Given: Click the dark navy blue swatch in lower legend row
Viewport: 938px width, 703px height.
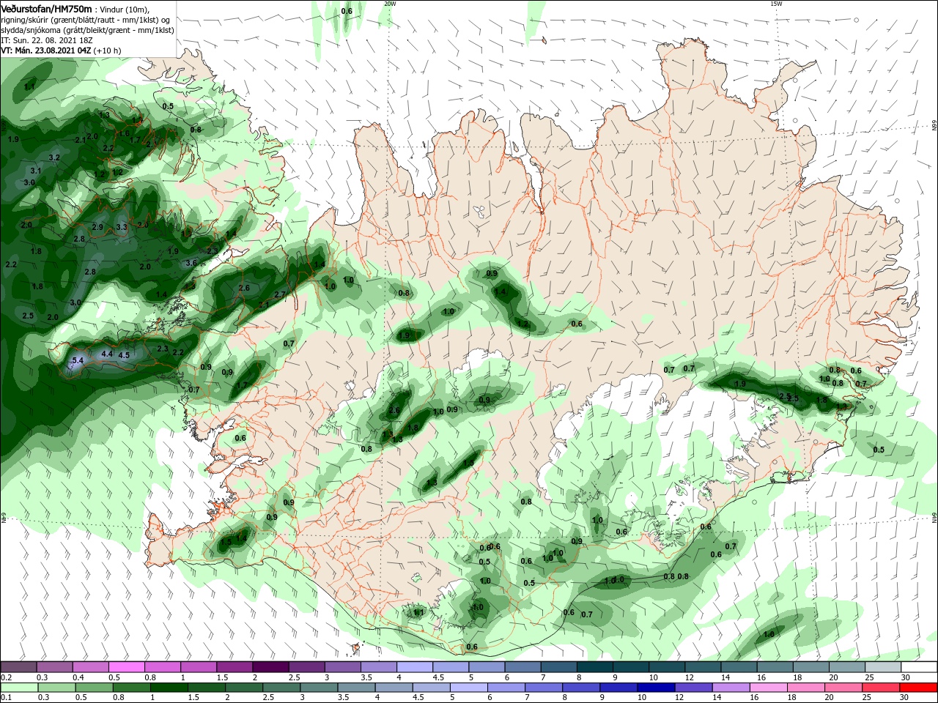Looking at the screenshot, I should coord(655,688).
